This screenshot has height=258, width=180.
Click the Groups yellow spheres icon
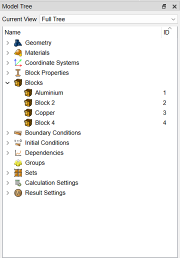click(x=18, y=163)
